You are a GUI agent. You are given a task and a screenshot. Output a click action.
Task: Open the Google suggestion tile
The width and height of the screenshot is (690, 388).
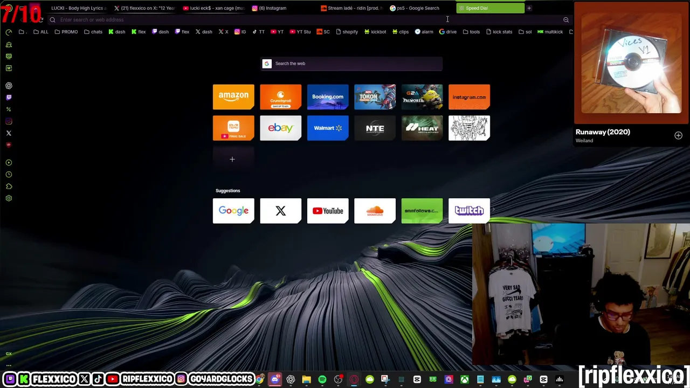click(233, 211)
